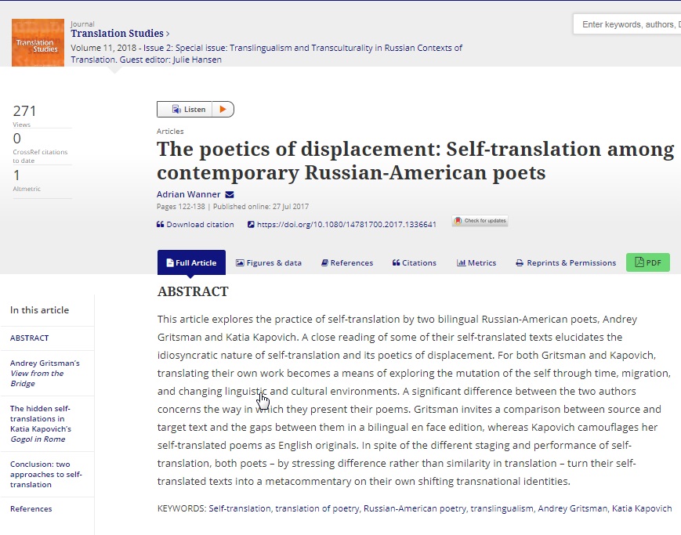Select the Full Article tab

tap(191, 262)
